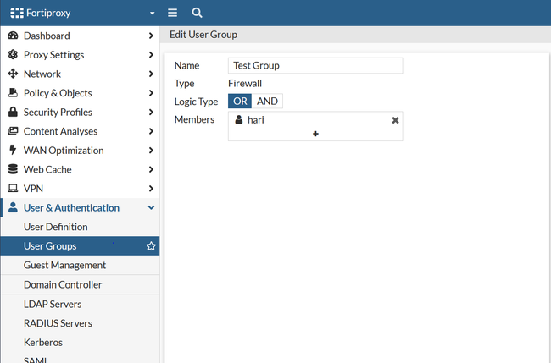Click the WAN Optimization bolt icon
Viewport: 551px width, 363px height.
coord(13,151)
